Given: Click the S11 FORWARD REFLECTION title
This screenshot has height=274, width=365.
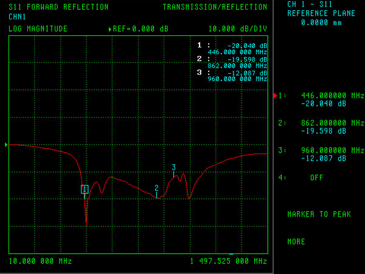Looking at the screenshot, I should [x=58, y=7].
